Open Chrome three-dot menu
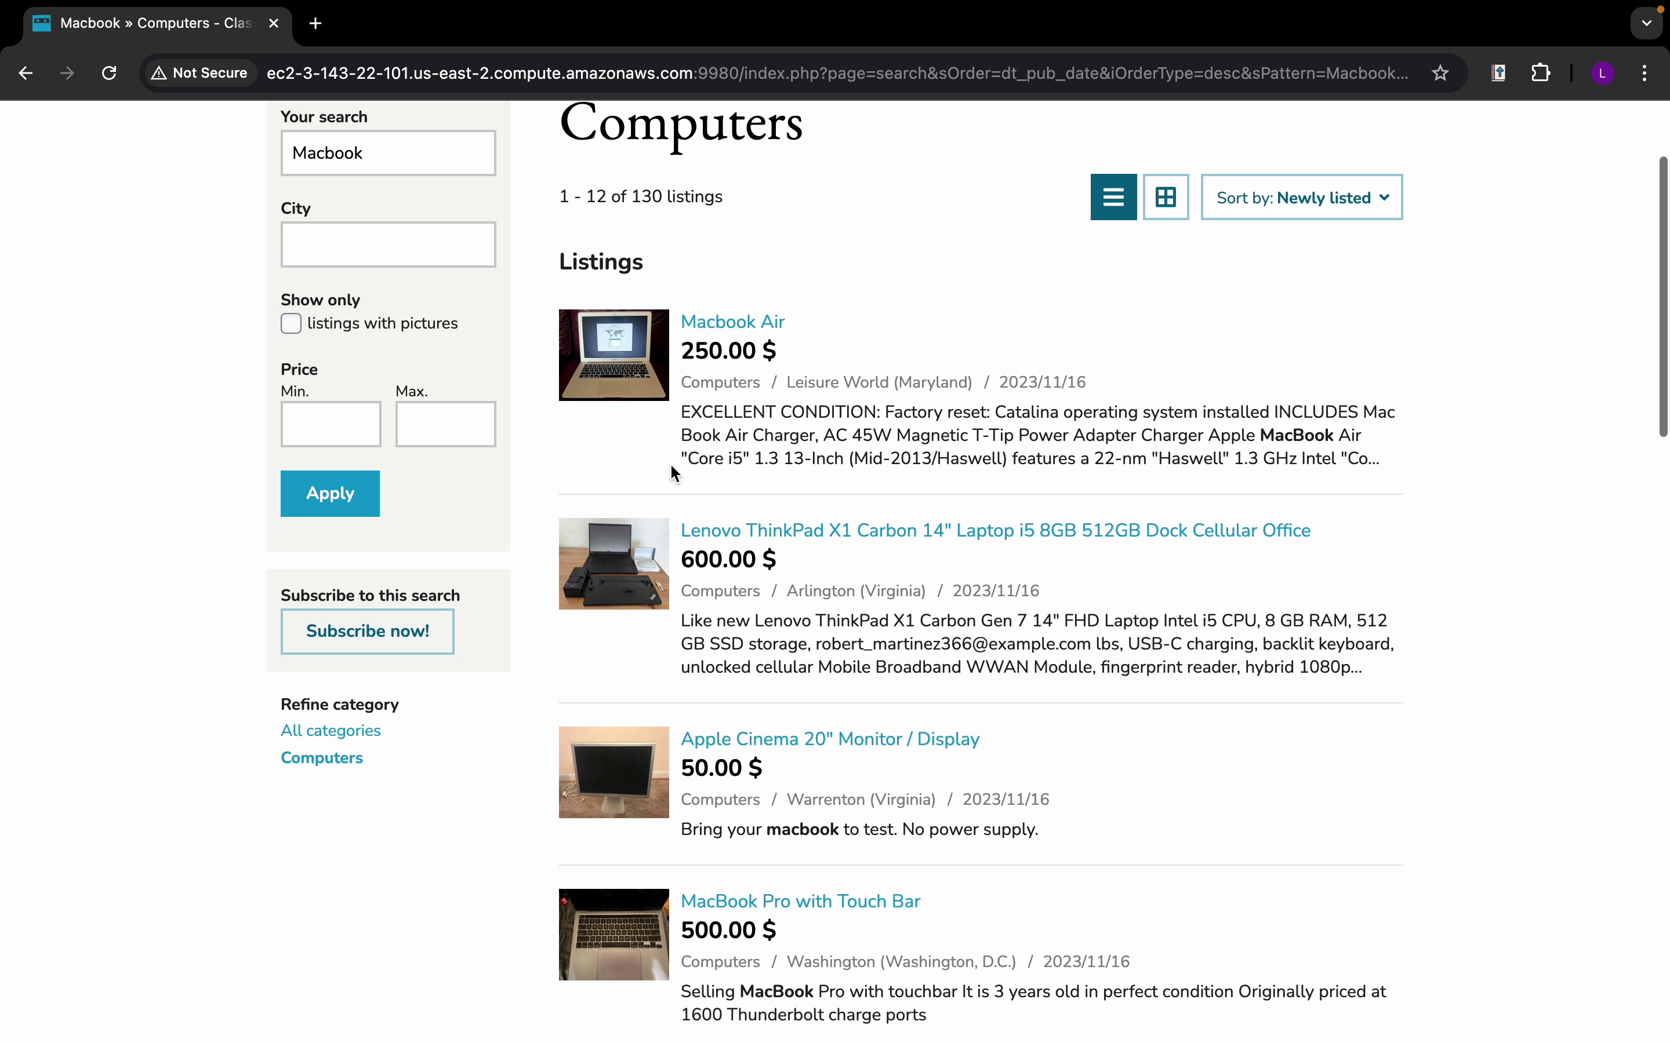 [x=1644, y=73]
